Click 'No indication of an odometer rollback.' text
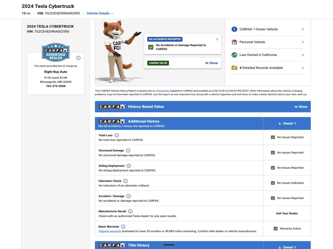Screen dimensions: 333x249 point(124,186)
